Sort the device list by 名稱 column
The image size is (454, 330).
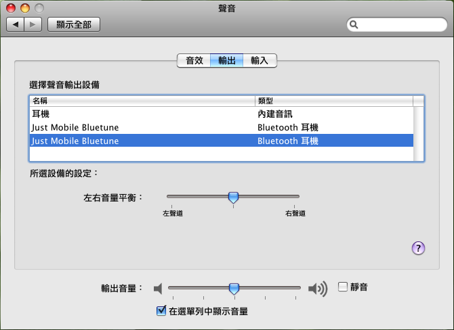(142, 101)
